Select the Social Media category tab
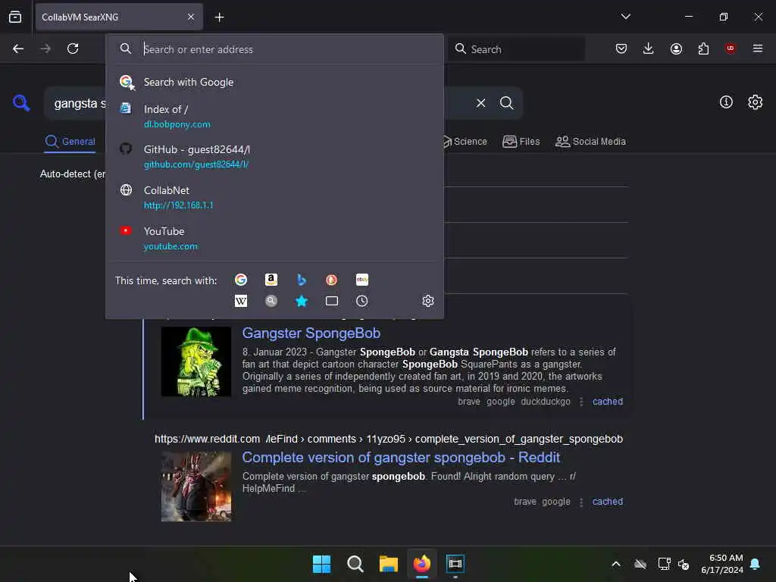The width and height of the screenshot is (776, 582). click(x=590, y=142)
